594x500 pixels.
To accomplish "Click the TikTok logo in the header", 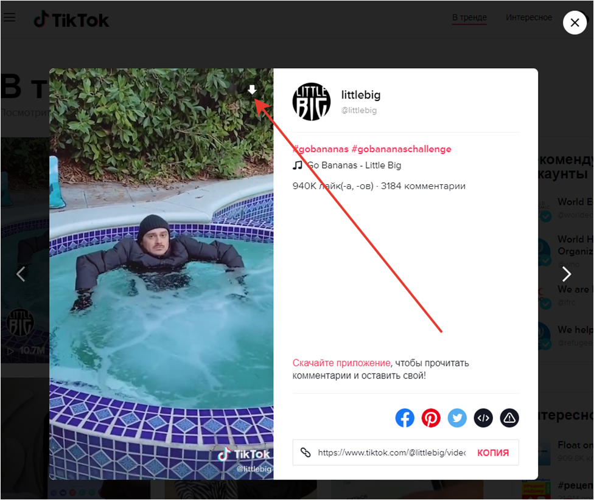I will pyautogui.click(x=71, y=19).
